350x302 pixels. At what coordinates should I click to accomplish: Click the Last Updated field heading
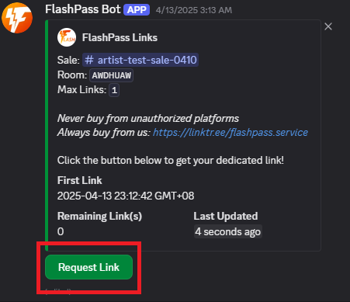(x=226, y=216)
